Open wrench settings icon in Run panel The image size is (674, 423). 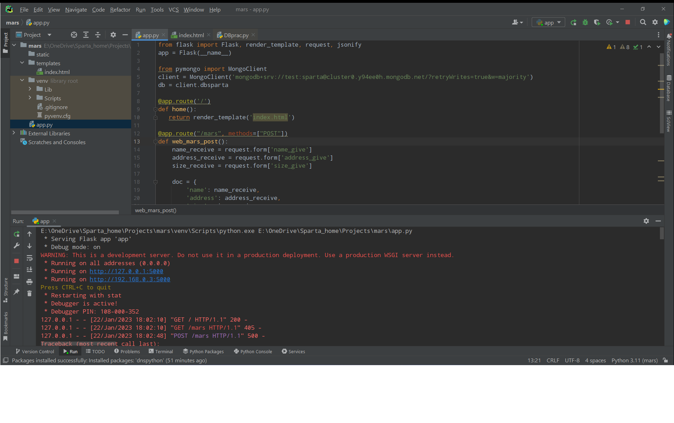pyautogui.click(x=16, y=246)
